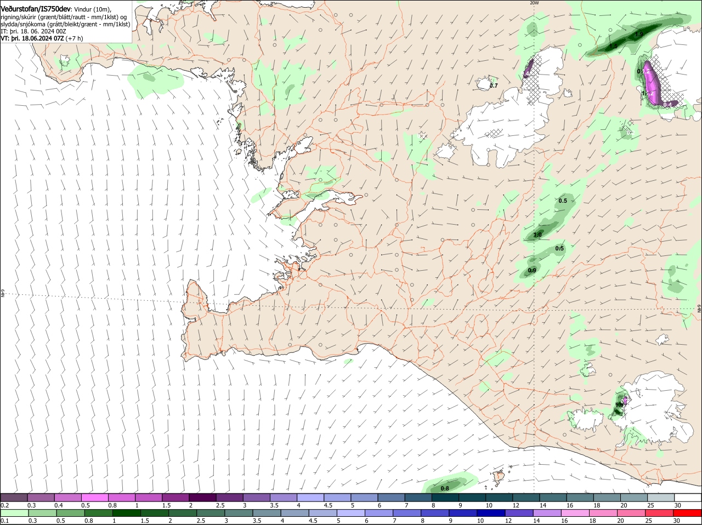The width and height of the screenshot is (702, 525).
Task: Pick the lower-row navy blue swatch at 10
Action: click(491, 513)
